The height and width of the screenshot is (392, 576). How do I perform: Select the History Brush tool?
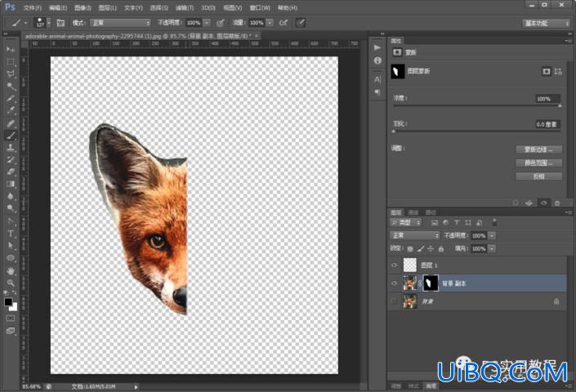coord(11,160)
